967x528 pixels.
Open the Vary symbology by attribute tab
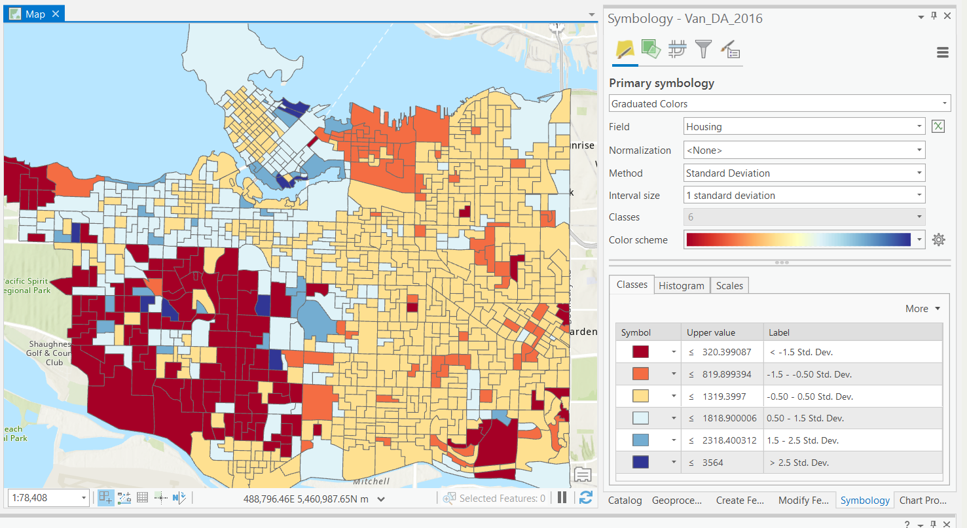pyautogui.click(x=651, y=49)
